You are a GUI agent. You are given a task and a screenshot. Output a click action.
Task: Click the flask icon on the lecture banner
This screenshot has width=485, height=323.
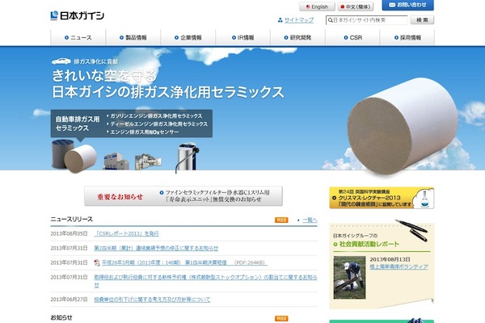click(x=424, y=199)
